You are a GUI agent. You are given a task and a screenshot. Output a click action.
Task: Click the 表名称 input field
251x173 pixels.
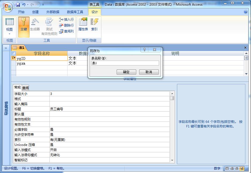tap(125, 63)
